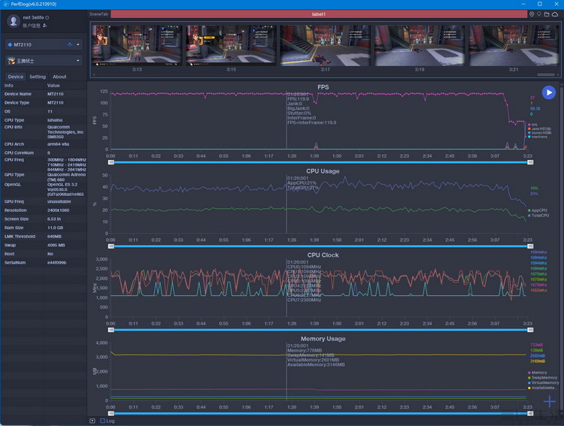Click the net 3elife username
Viewport: 564px width, 426px height.
33,17
